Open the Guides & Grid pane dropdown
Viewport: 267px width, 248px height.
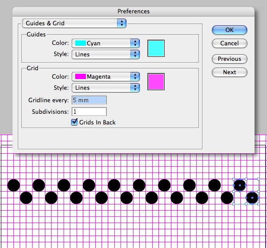point(74,23)
